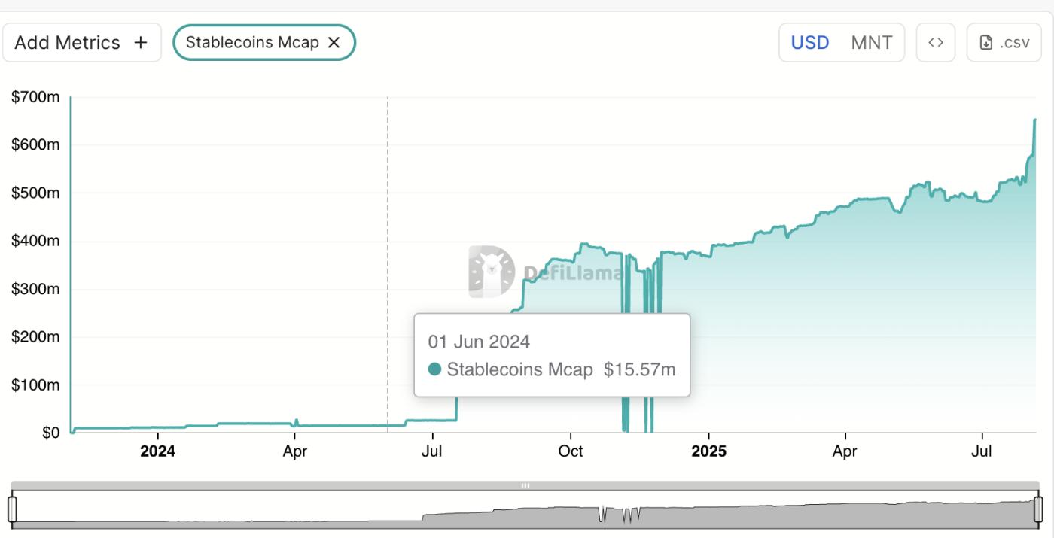Click the angle-brackets code icon
Image resolution: width=1054 pixels, height=538 pixels.
tap(935, 42)
